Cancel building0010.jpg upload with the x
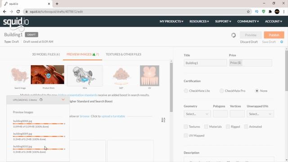 (x=64, y=149)
